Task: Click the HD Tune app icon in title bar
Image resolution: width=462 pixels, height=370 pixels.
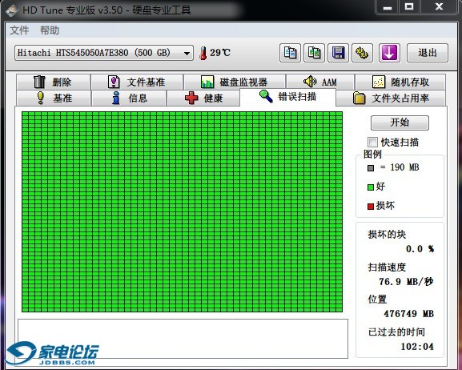Action: click(x=12, y=10)
